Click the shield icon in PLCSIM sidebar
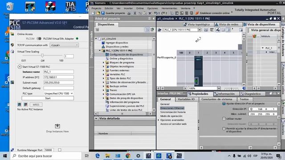 point(12,45)
